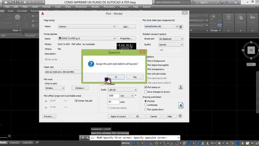The height and width of the screenshot is (146, 259).
Task: Switch to the Annotate ribbon tab
Action: pos(22,11)
